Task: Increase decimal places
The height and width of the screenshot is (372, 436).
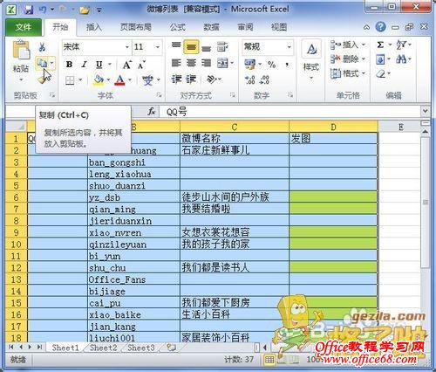Action: click(250, 79)
